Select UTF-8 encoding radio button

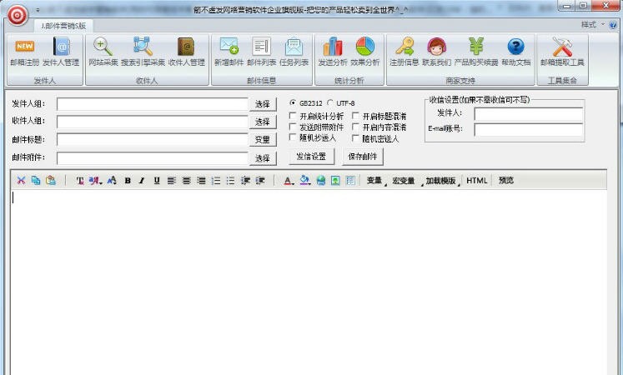click(330, 102)
